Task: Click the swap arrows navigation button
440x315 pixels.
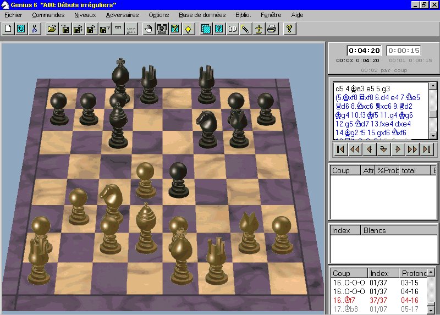Action: pos(383,149)
